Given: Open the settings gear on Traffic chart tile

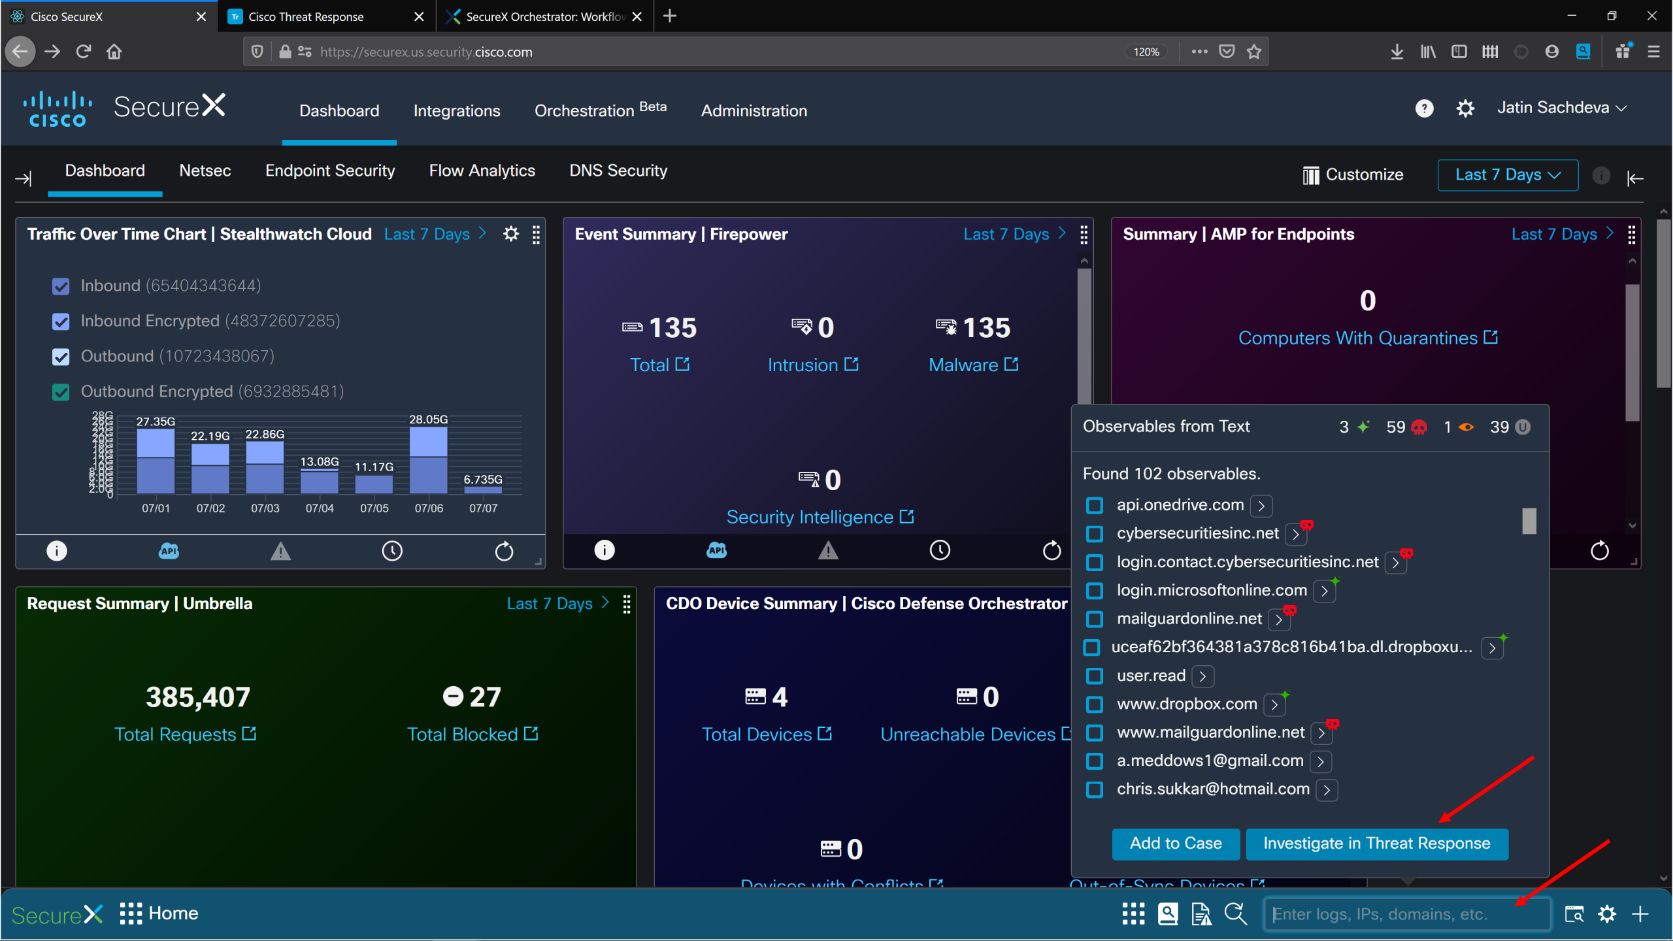Looking at the screenshot, I should click(x=511, y=234).
